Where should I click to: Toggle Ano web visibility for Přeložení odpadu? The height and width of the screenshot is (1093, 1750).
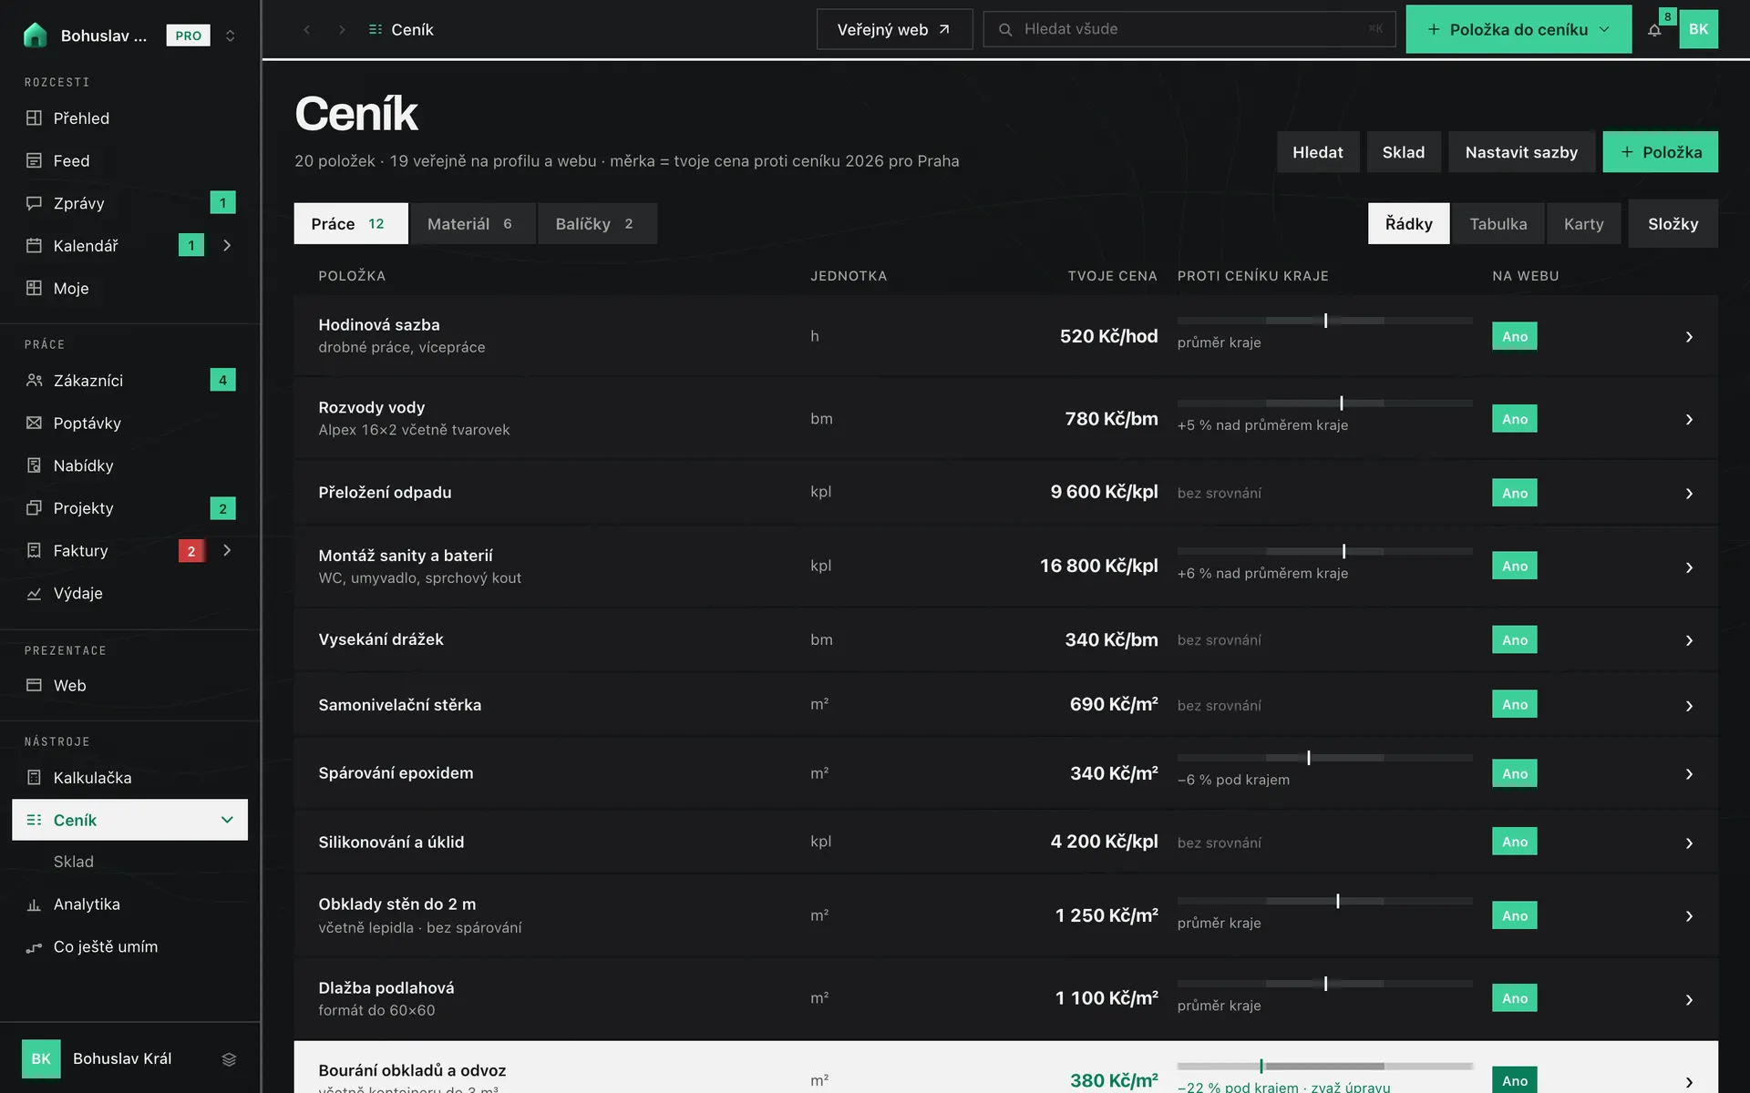1514,493
